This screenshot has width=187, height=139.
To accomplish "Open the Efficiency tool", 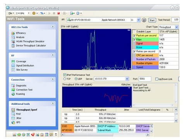I will [x=21, y=33].
